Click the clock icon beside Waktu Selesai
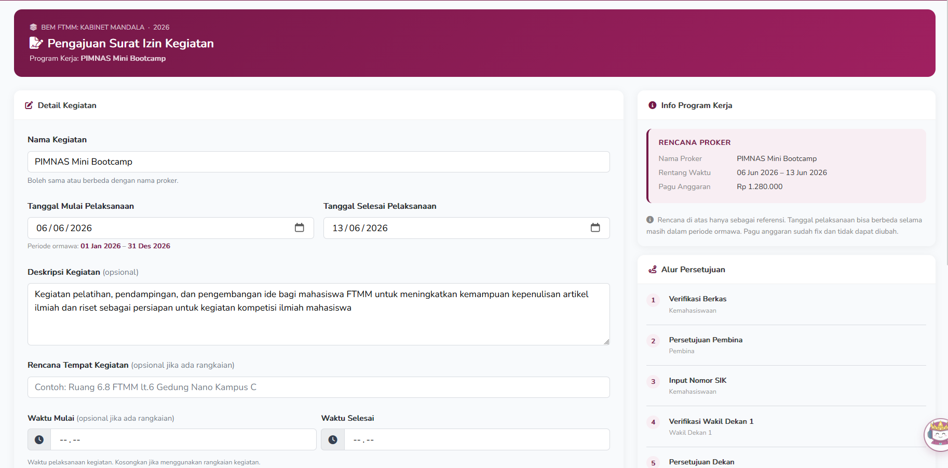 pyautogui.click(x=333, y=439)
